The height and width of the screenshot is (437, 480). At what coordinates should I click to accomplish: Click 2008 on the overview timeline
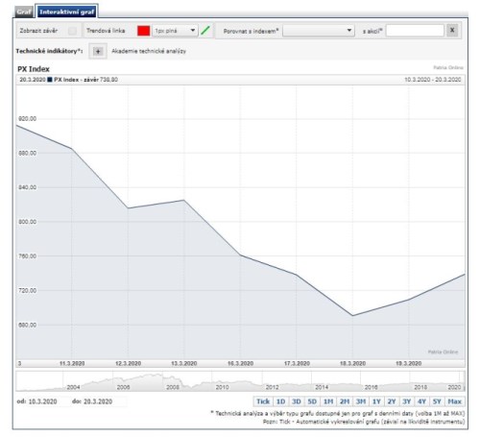(173, 387)
